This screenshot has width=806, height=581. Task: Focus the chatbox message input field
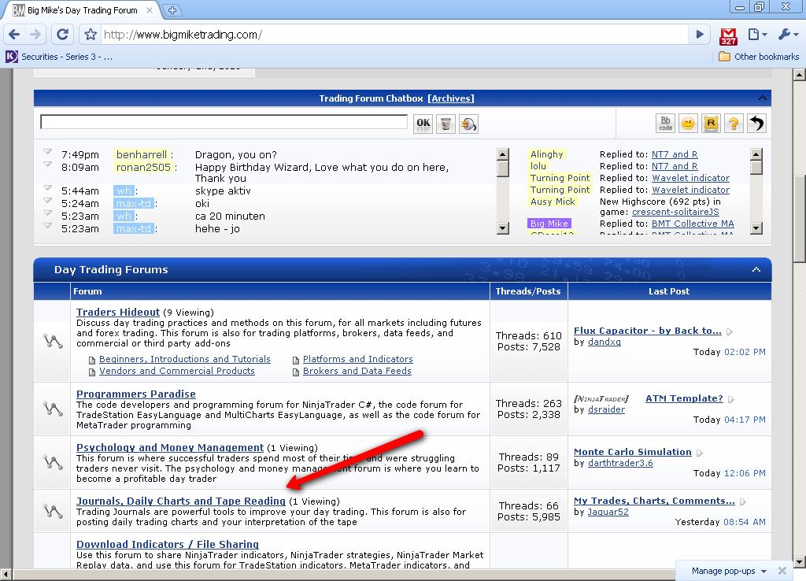[224, 122]
